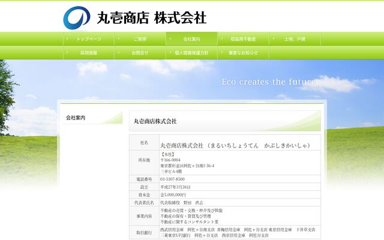Click the 【本社】 text
The height and width of the screenshot is (240, 384).
click(168, 155)
